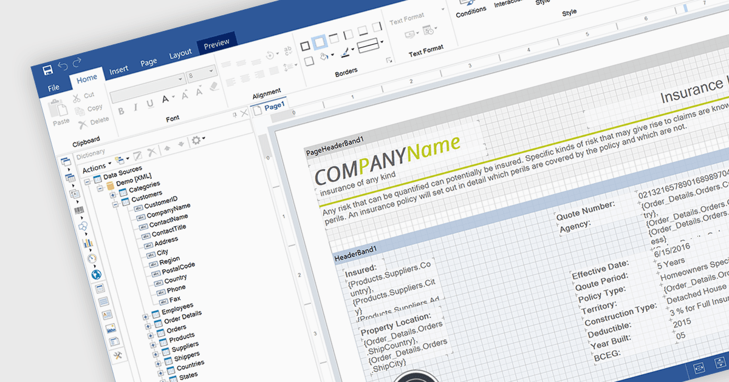Click the Copy icon

point(79,110)
